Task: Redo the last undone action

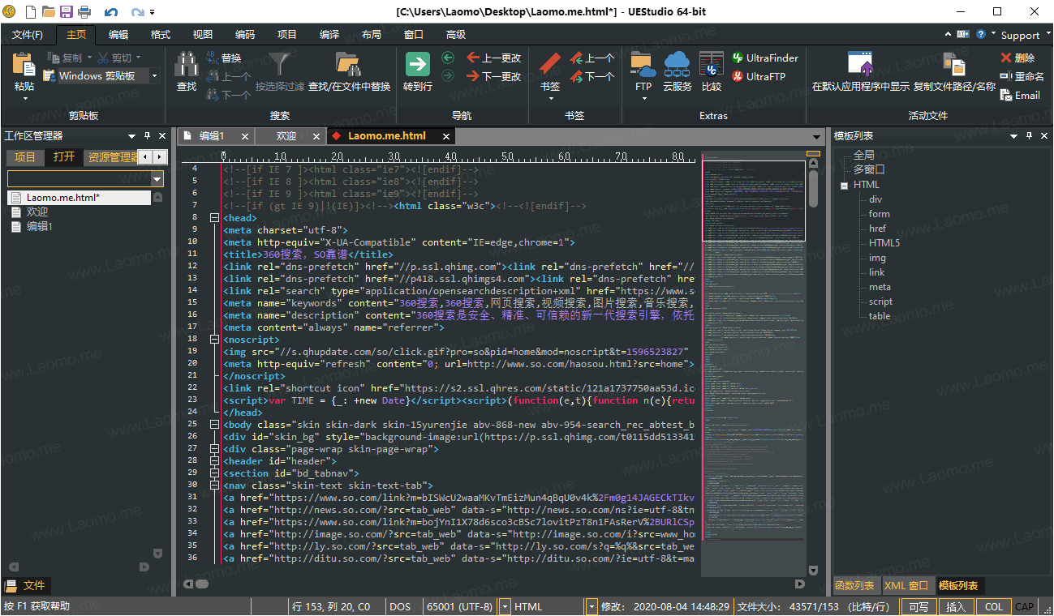Action: pyautogui.click(x=137, y=12)
